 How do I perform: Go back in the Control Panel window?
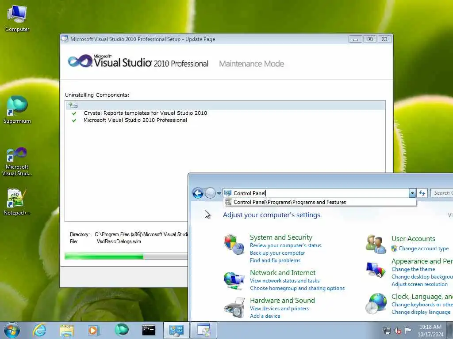point(198,193)
